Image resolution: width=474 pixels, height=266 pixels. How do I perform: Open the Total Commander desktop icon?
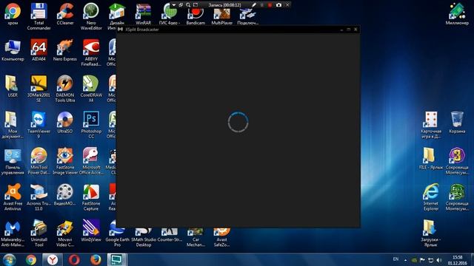39,16
